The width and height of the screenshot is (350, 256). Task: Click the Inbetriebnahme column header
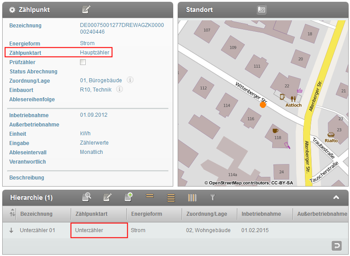(x=261, y=214)
